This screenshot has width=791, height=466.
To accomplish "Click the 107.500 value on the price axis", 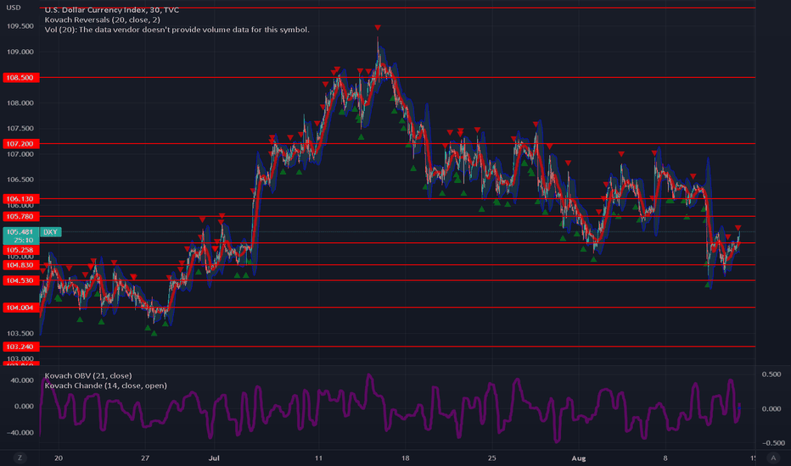I will point(20,129).
